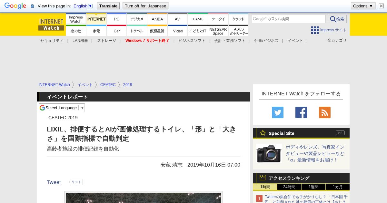Open the Twitter follow icon
Viewport: 387px width, 203px height.
[277, 112]
